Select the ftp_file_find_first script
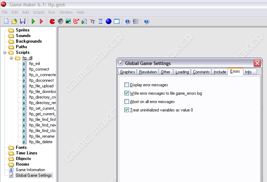The height and width of the screenshot is (182, 267). (x=42, y=119)
